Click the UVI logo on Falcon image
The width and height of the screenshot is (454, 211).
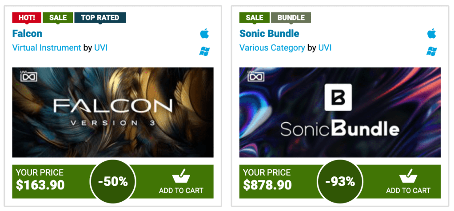[28, 75]
